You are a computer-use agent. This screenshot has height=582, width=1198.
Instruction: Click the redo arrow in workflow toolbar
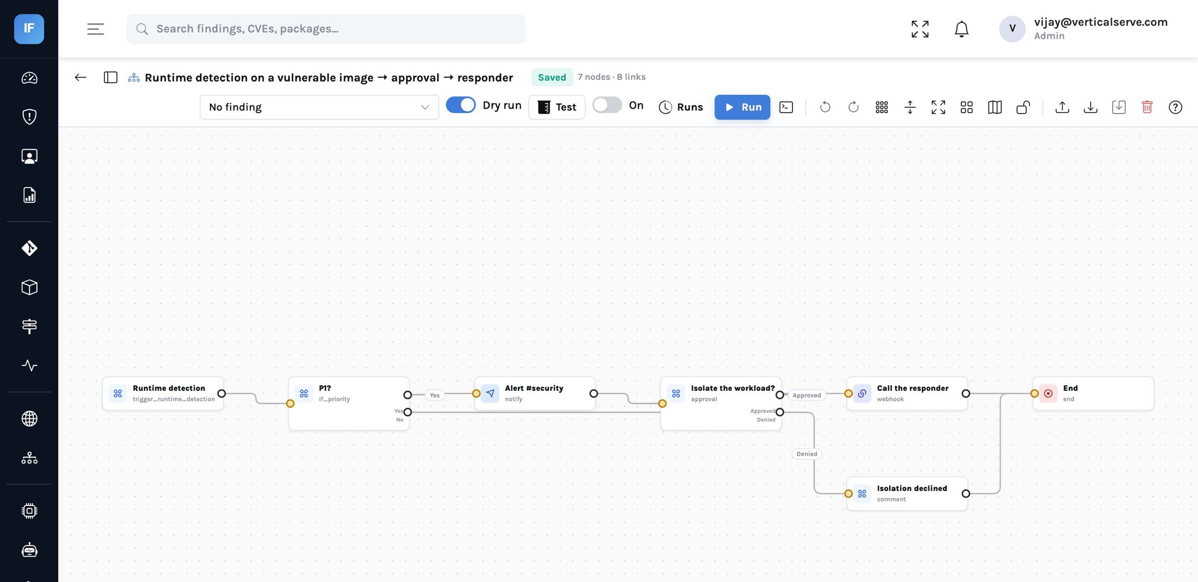click(854, 107)
